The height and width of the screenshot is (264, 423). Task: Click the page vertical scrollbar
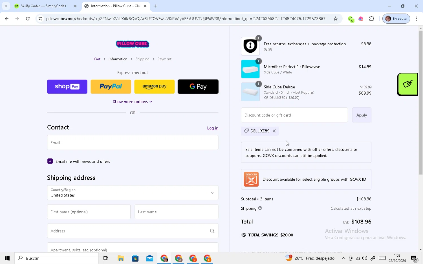pyautogui.click(x=420, y=102)
